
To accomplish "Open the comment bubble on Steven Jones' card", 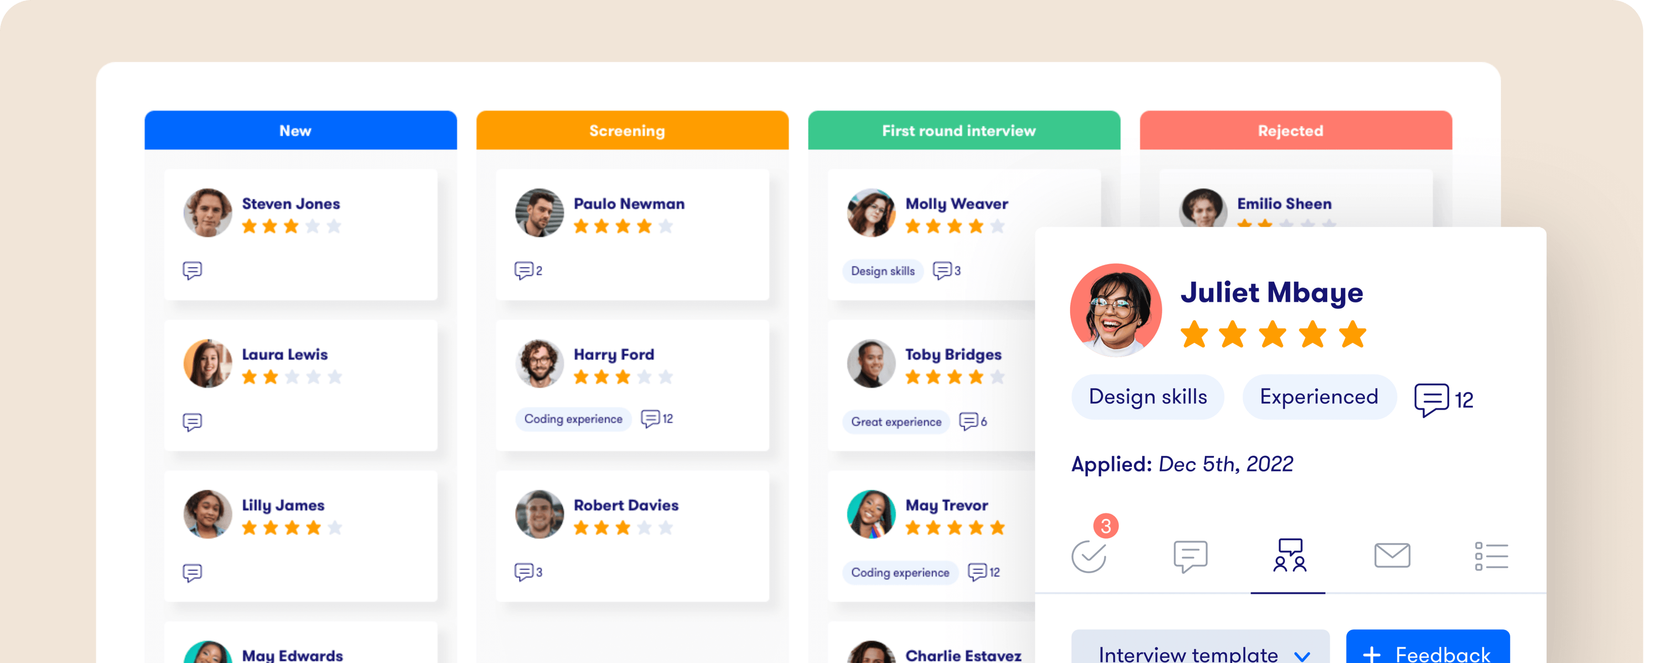I will click(x=193, y=270).
